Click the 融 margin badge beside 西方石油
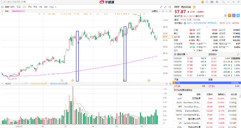 tap(194, 7)
